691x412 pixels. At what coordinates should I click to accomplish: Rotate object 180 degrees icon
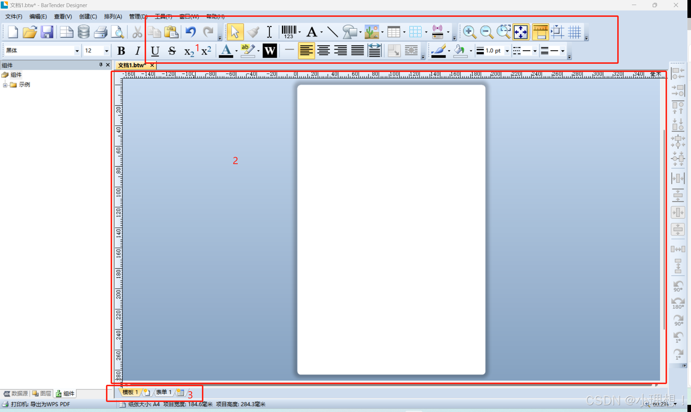(678, 303)
